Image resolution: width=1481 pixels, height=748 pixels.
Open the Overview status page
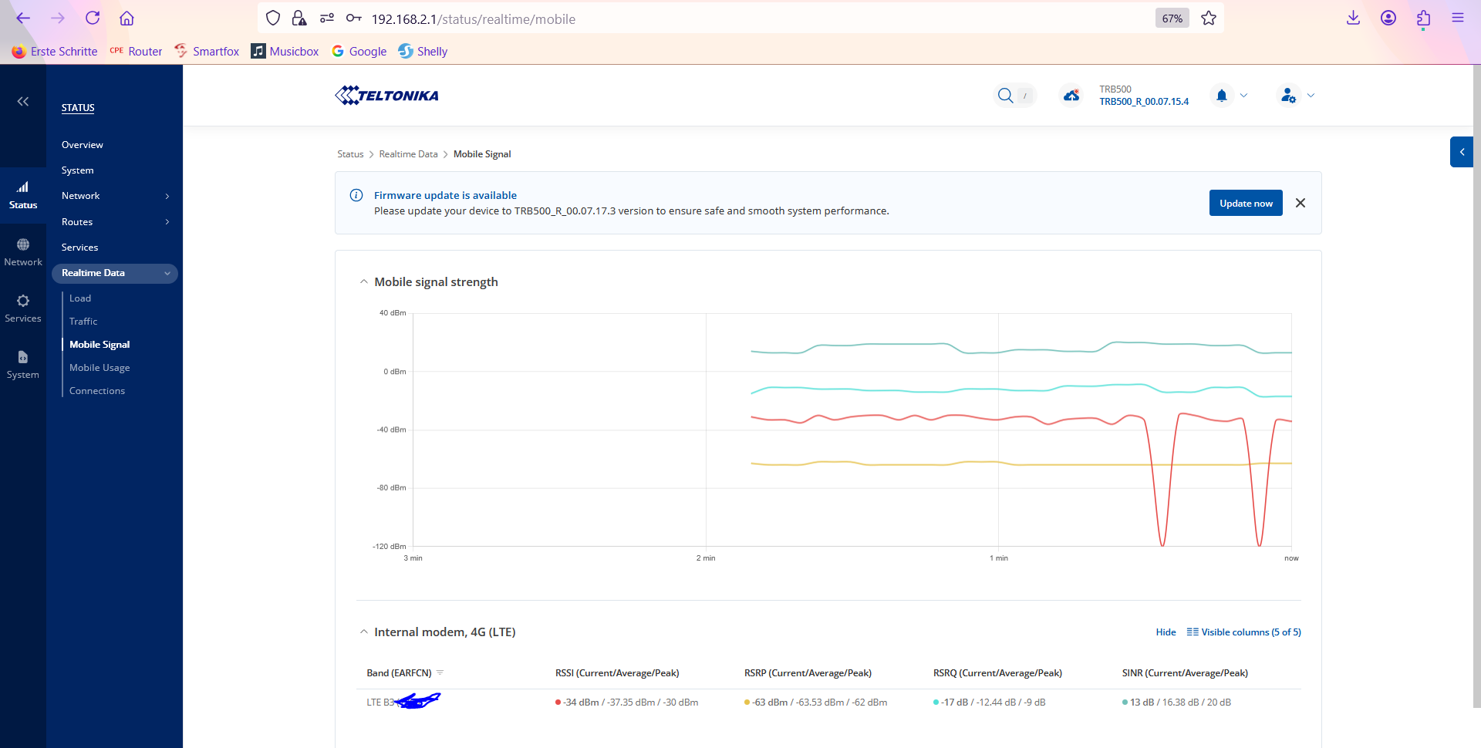click(x=83, y=145)
